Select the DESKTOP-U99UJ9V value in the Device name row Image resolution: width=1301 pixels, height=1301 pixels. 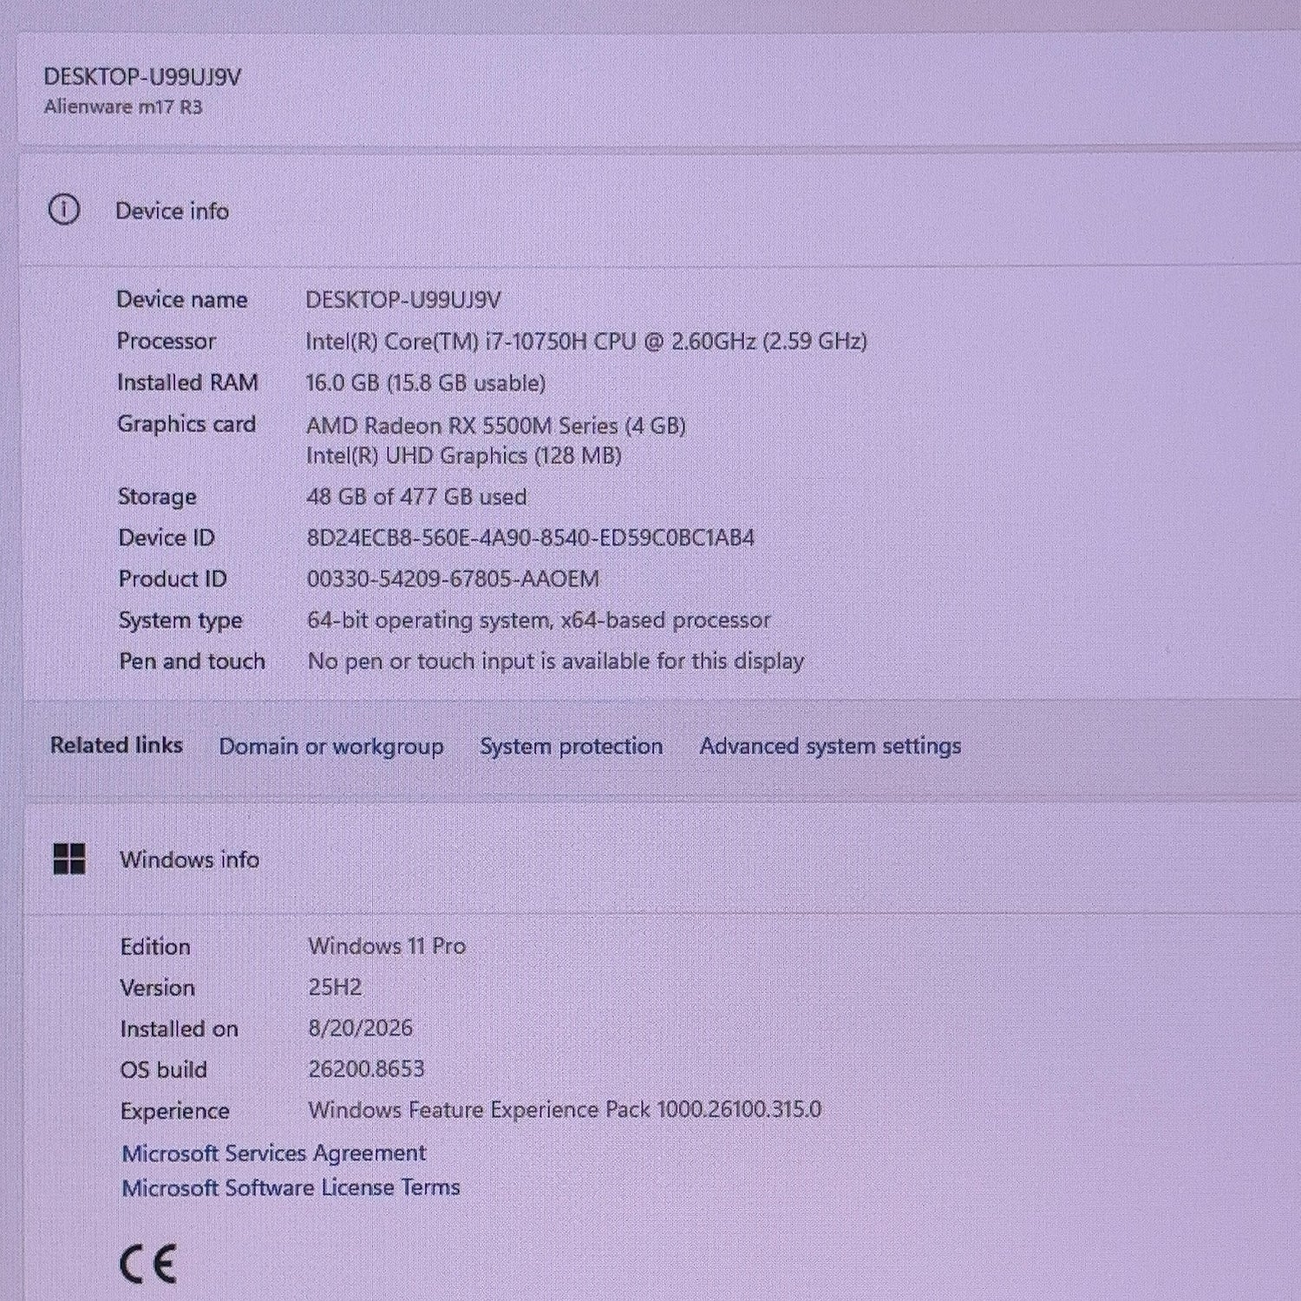403,300
